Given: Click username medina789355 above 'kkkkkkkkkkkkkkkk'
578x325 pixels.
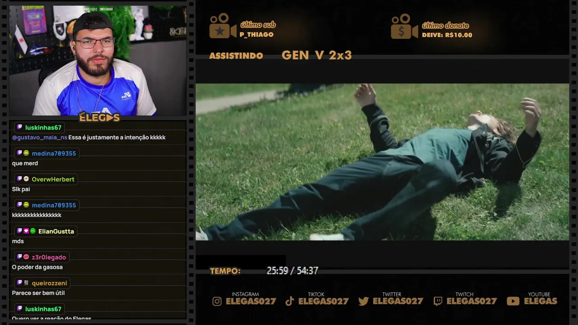Looking at the screenshot, I should pos(54,205).
